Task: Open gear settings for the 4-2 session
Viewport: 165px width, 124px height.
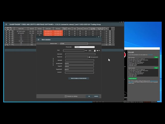Action: [110, 35]
